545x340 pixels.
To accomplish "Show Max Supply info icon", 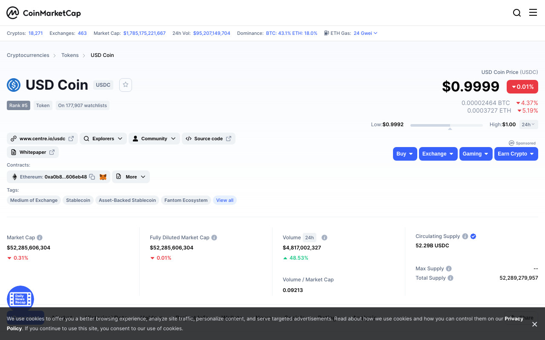I will tap(449, 269).
